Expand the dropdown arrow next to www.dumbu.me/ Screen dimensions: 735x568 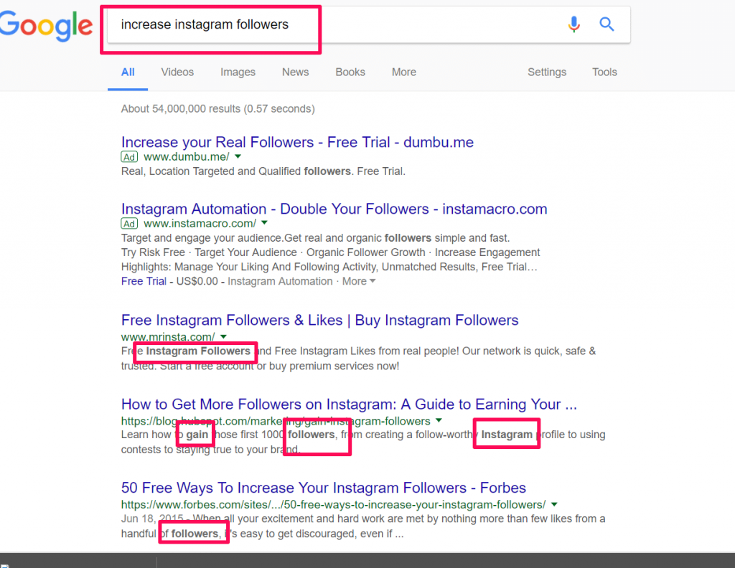click(238, 156)
